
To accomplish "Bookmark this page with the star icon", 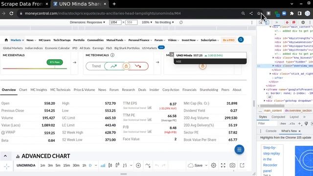I will [x=259, y=13].
